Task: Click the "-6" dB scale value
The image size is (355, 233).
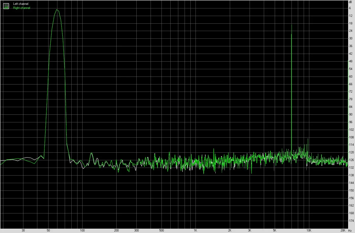Action: (350, 8)
